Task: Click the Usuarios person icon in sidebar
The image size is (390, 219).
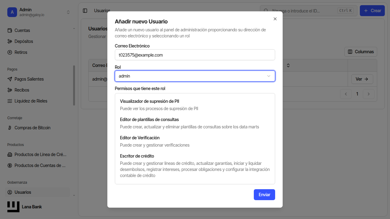Action: (x=10, y=192)
